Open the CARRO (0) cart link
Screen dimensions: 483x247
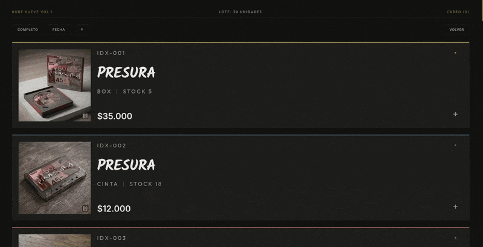pyautogui.click(x=458, y=11)
